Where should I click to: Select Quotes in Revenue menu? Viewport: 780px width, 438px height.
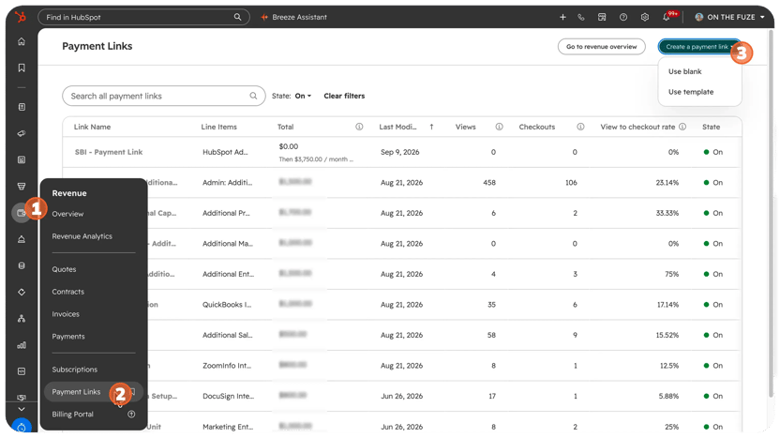(64, 269)
